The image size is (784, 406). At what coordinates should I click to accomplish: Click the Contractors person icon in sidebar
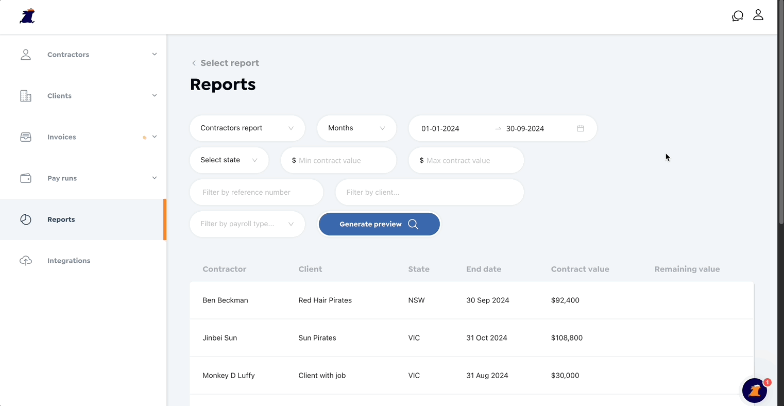(x=26, y=55)
